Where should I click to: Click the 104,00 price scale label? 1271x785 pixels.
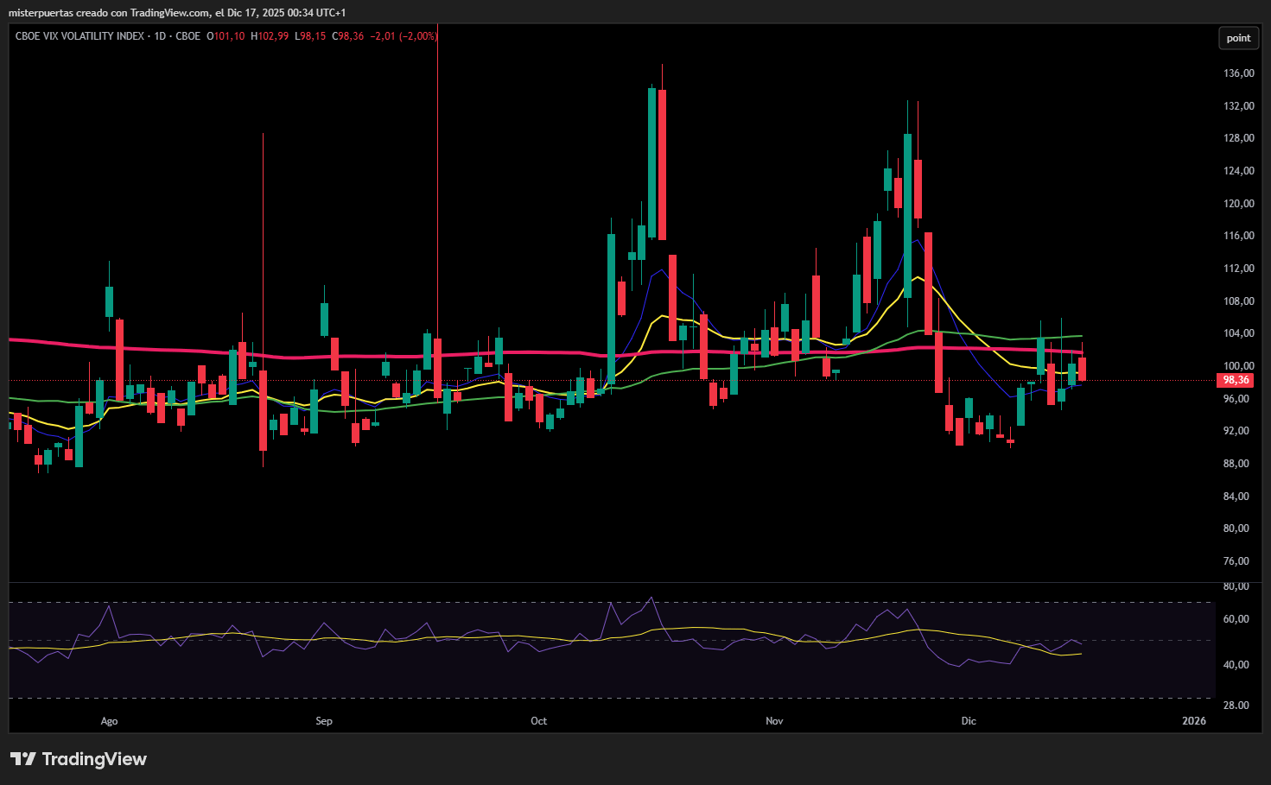(1238, 333)
